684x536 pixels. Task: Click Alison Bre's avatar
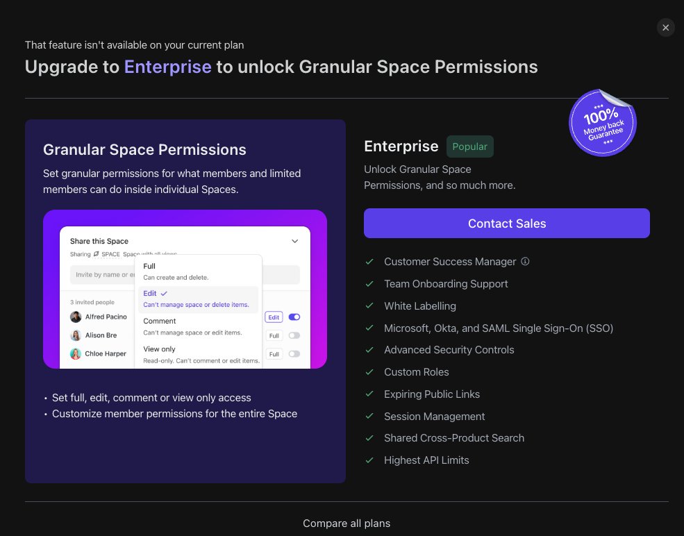(x=76, y=335)
